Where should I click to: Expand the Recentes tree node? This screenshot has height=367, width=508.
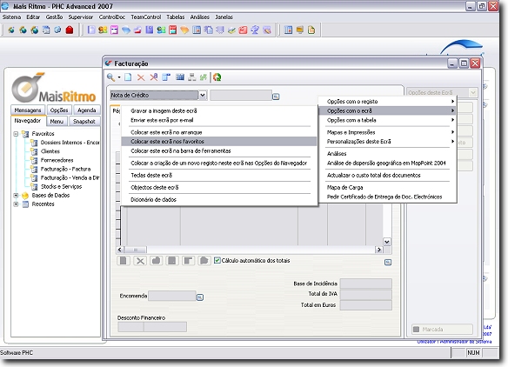(16, 204)
